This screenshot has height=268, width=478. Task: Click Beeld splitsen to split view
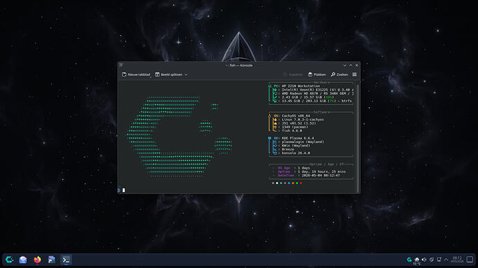pyautogui.click(x=169, y=75)
